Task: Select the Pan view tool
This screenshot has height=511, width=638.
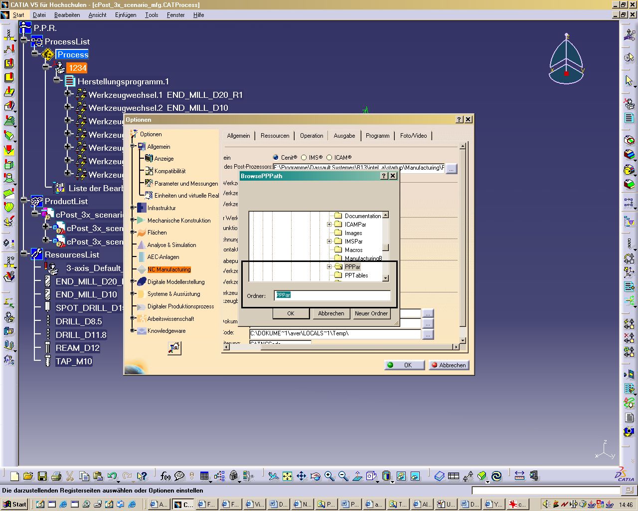Action: coord(302,476)
